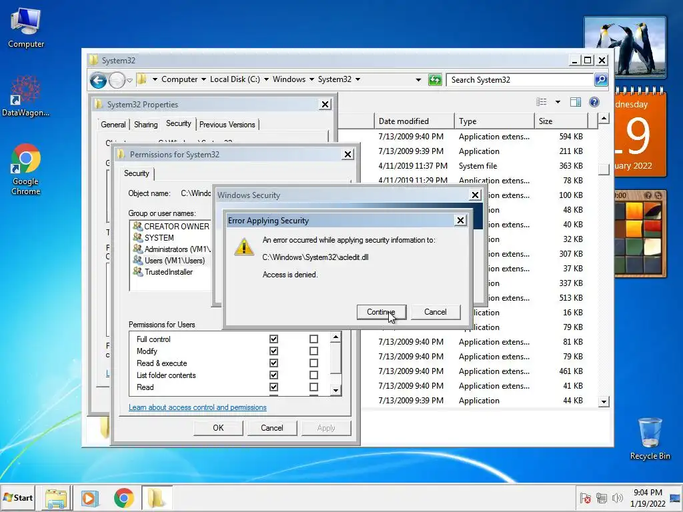Sort by Type column header
This screenshot has height=512, width=683.
[494, 121]
